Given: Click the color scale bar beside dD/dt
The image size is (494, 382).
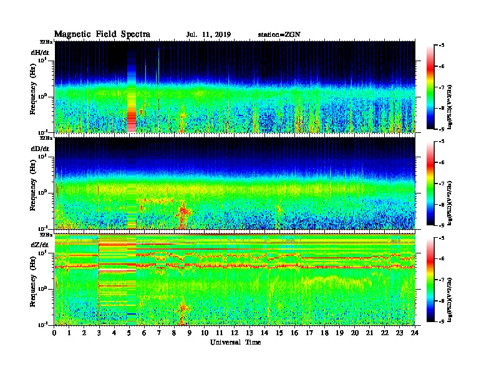Looking at the screenshot, I should (x=430, y=184).
